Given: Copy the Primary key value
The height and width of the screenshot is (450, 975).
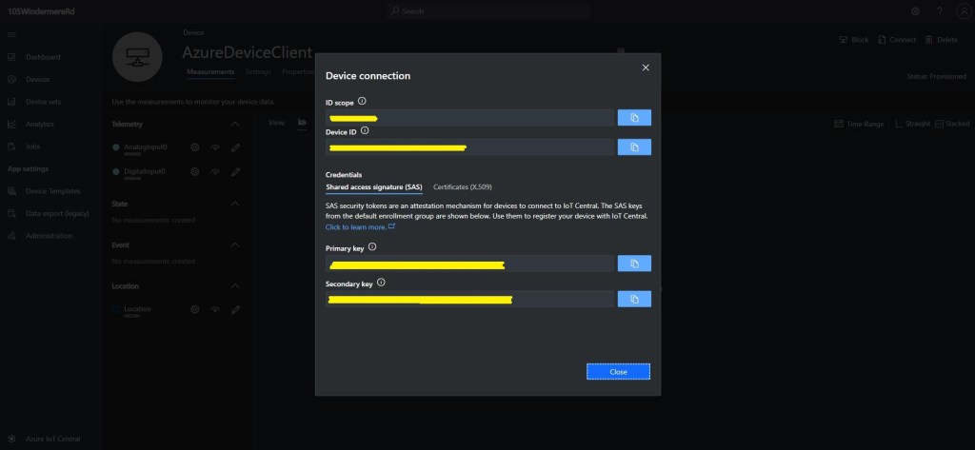Looking at the screenshot, I should click(x=634, y=264).
